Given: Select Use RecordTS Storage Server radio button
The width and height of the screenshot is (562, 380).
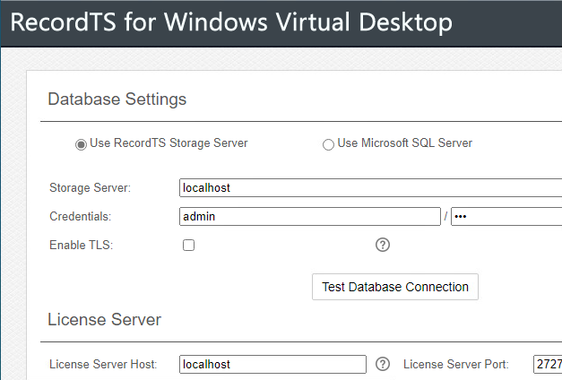Looking at the screenshot, I should click(81, 144).
